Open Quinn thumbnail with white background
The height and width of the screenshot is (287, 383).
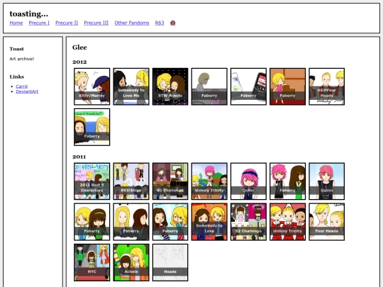(x=248, y=181)
